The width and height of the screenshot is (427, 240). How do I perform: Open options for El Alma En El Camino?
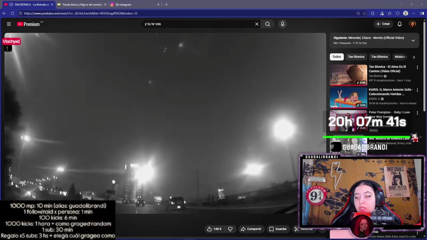pyautogui.click(x=417, y=67)
